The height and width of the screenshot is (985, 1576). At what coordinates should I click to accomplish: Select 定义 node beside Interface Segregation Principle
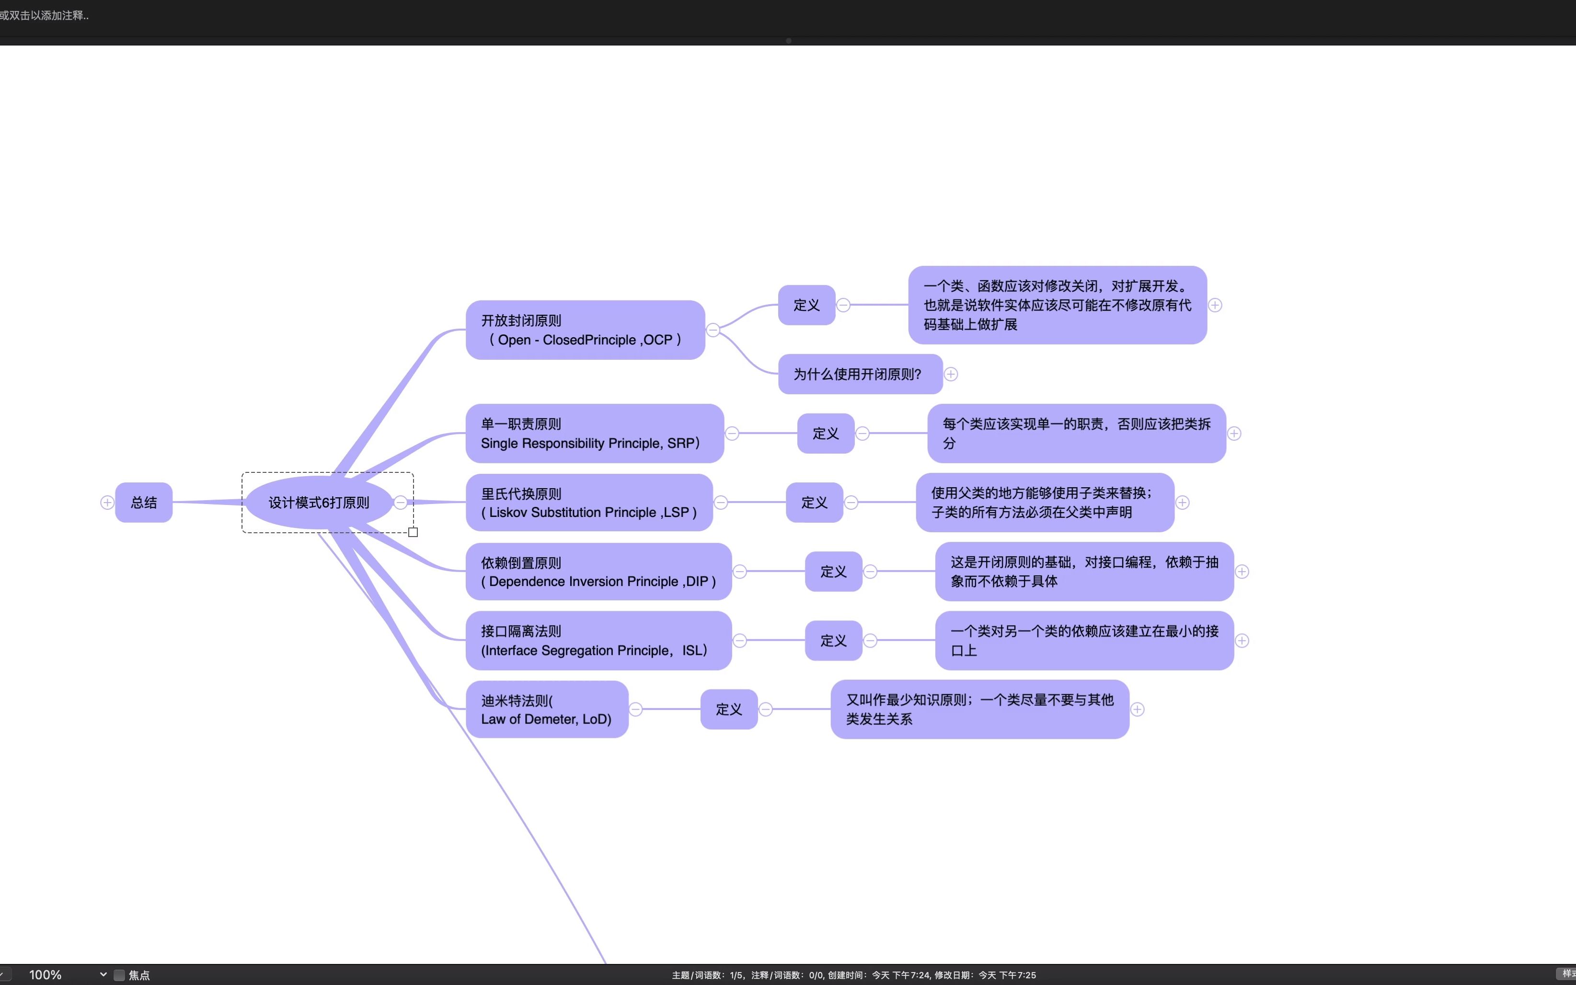pyautogui.click(x=833, y=641)
